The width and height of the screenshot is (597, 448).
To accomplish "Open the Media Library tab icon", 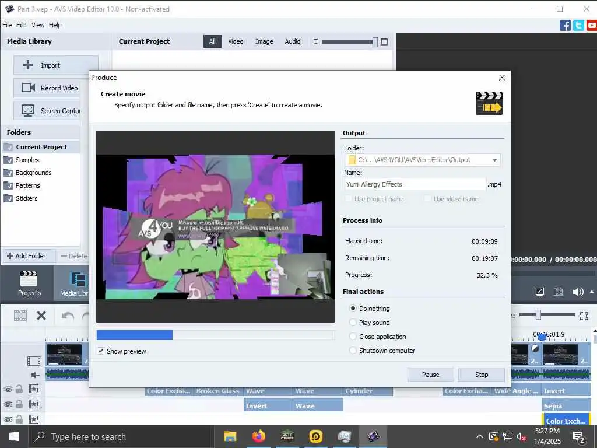I will click(x=78, y=279).
